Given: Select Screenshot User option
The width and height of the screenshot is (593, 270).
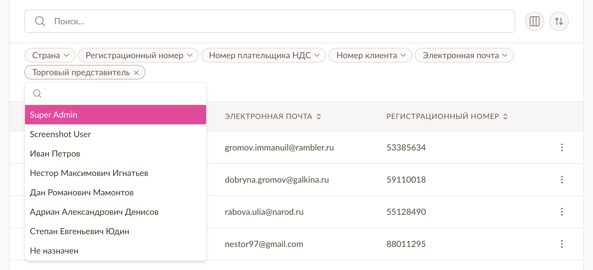Looking at the screenshot, I should click(116, 134).
